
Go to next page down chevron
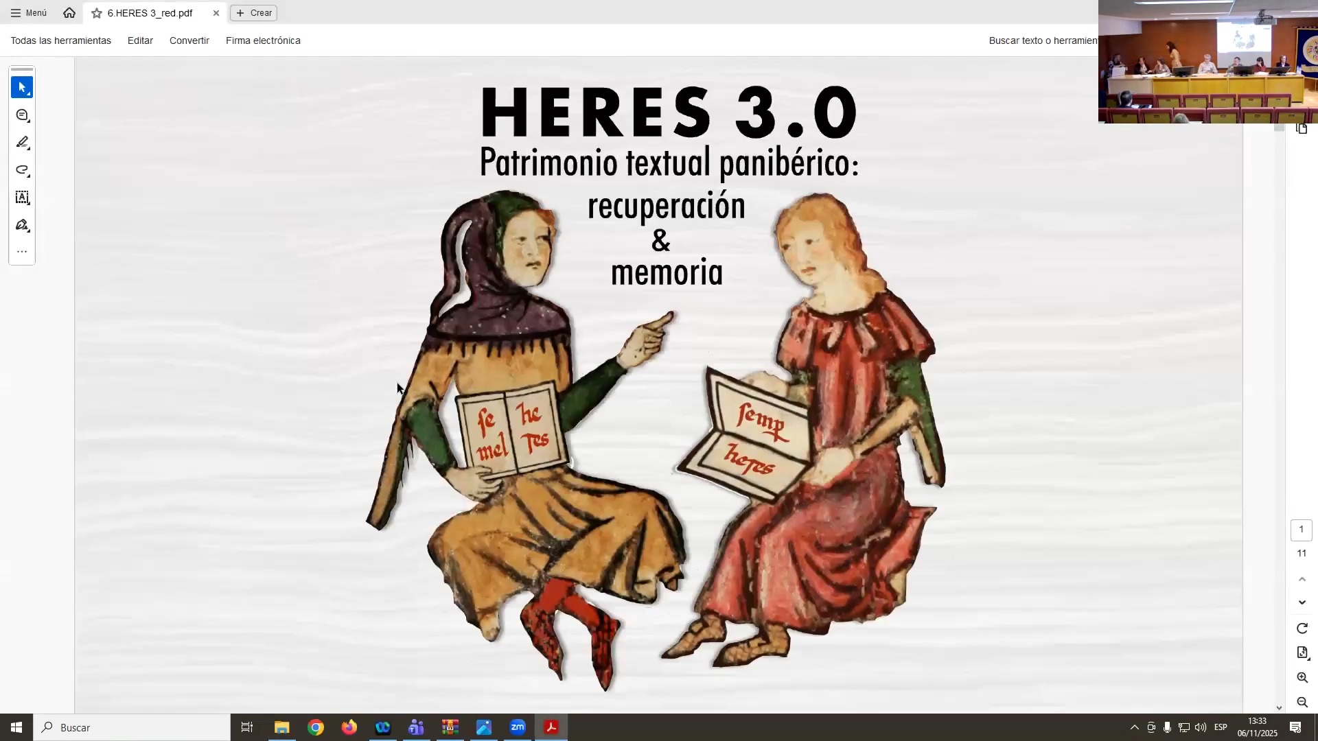coord(1302,602)
